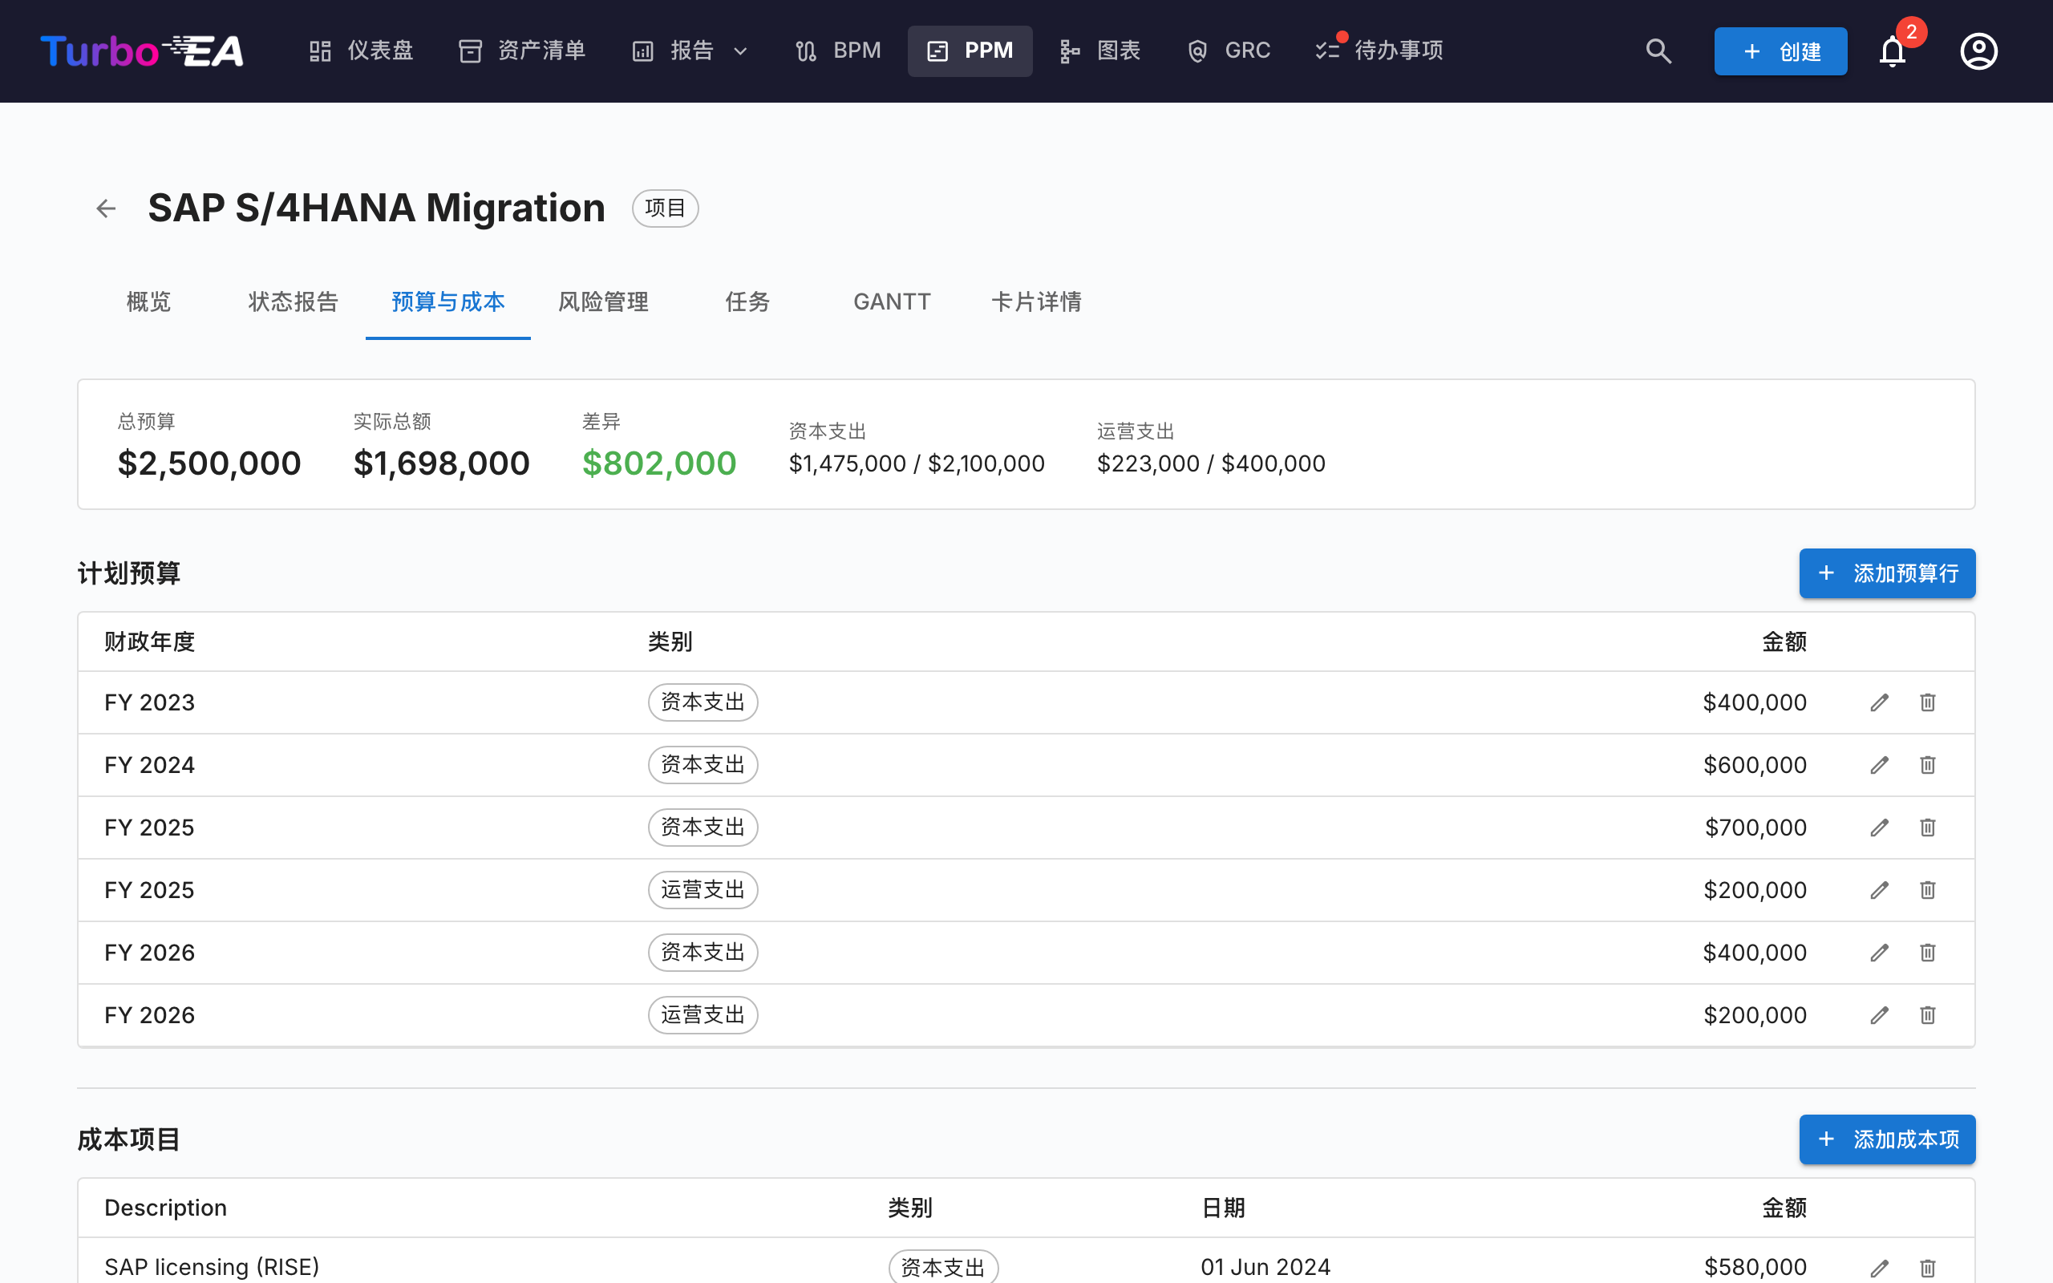
Task: Click the 成本项目 section heading
Action: (129, 1139)
